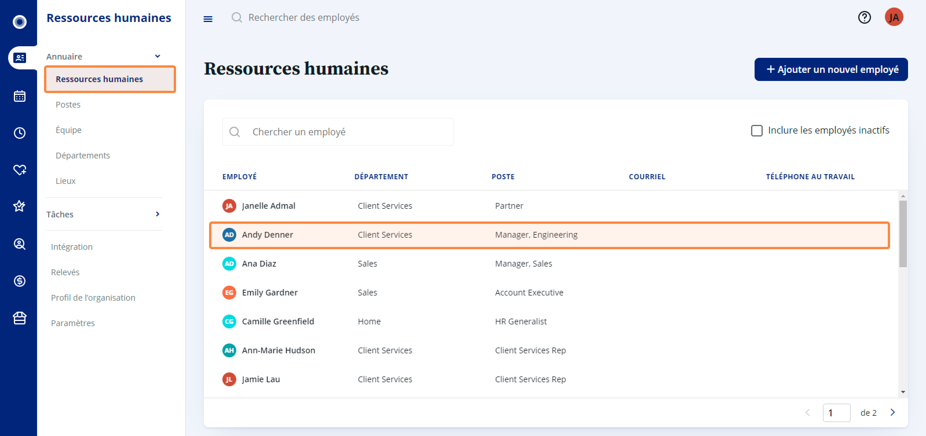
Task: Open the Relevés menu item
Action: pos(65,272)
